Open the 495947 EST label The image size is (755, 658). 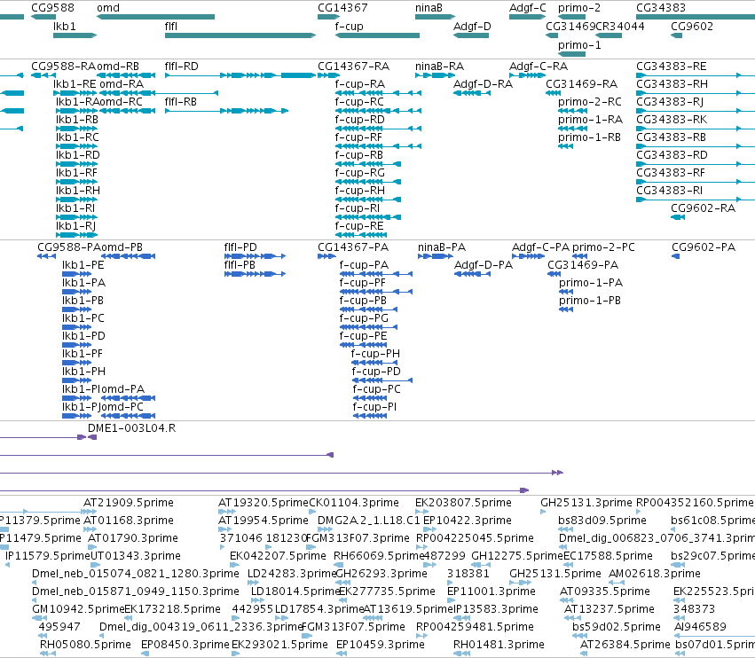(x=59, y=627)
